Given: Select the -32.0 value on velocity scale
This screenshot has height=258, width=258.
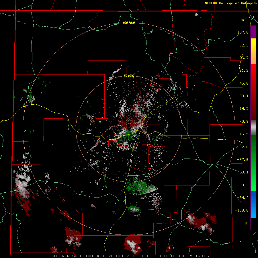Looking at the screenshot, I should coord(243,147).
